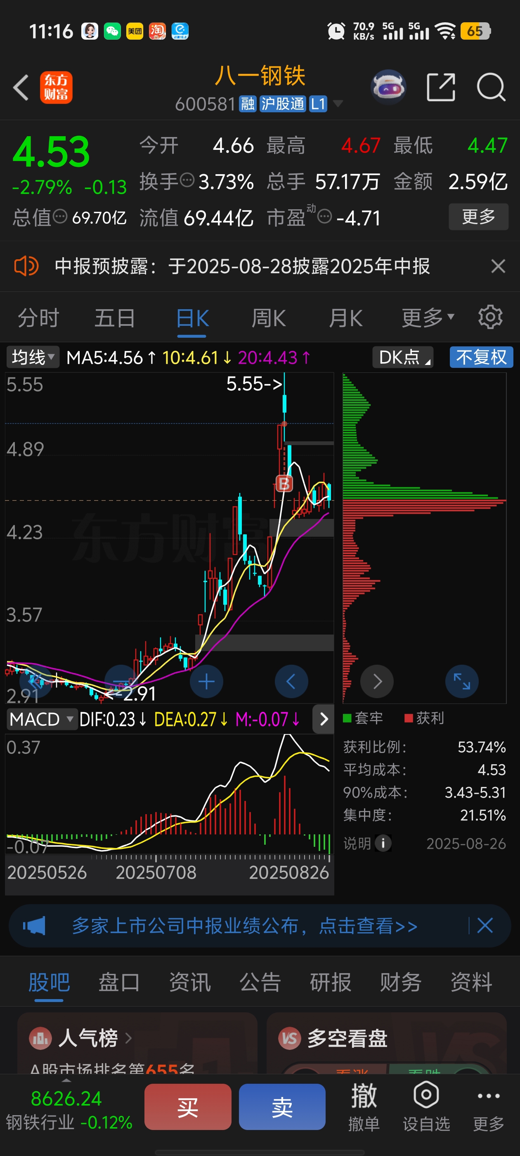This screenshot has height=1156, width=520.
Task: Switch to 分时 chart tab
Action: click(38, 318)
